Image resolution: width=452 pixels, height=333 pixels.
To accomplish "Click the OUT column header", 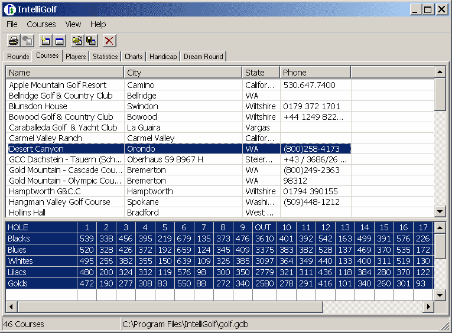I will (x=265, y=227).
